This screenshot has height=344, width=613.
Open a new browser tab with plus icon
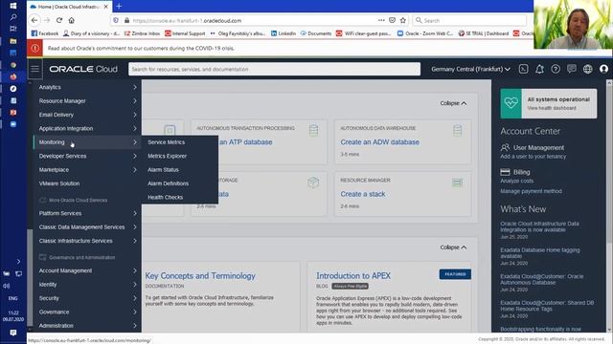click(x=119, y=7)
